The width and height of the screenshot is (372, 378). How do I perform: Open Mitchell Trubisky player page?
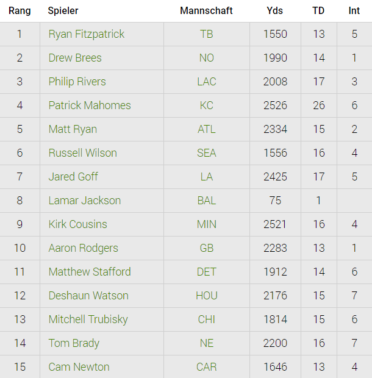(x=90, y=319)
